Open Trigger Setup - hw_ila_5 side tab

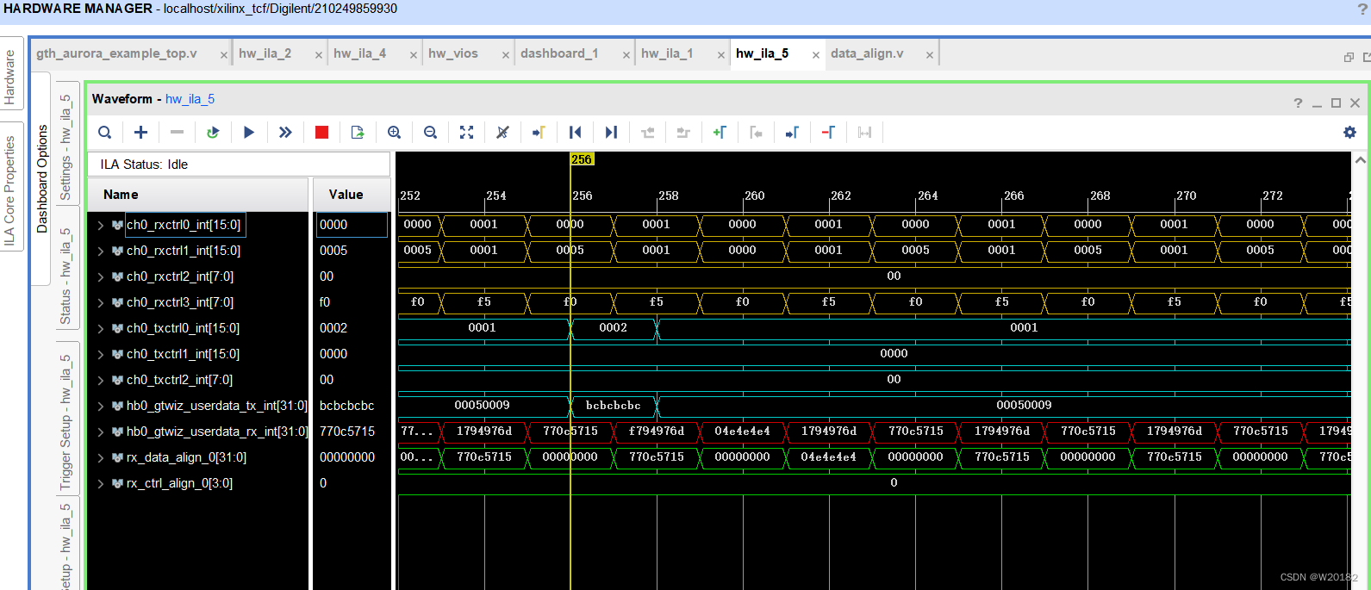click(66, 423)
